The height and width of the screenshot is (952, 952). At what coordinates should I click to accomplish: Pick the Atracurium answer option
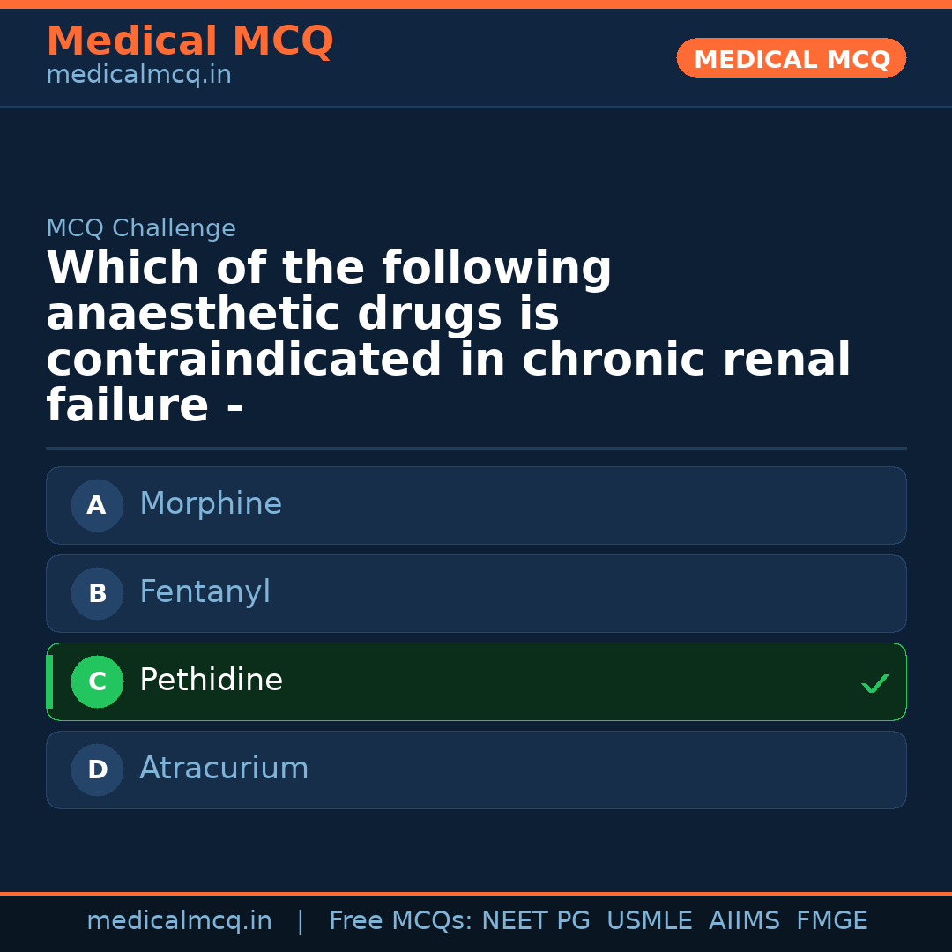[x=224, y=769]
